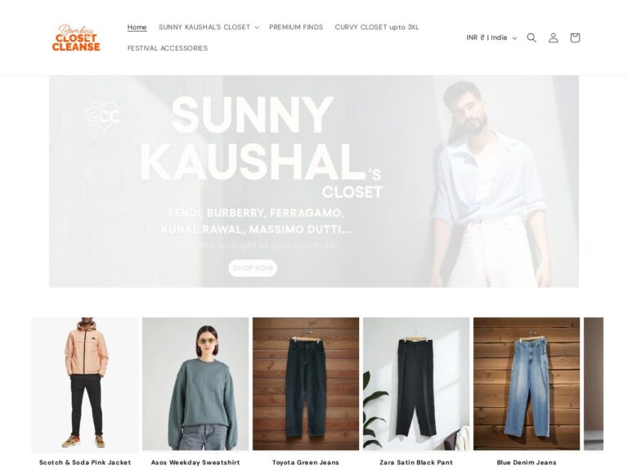
Task: Expand the INR India currency selector
Action: [491, 38]
